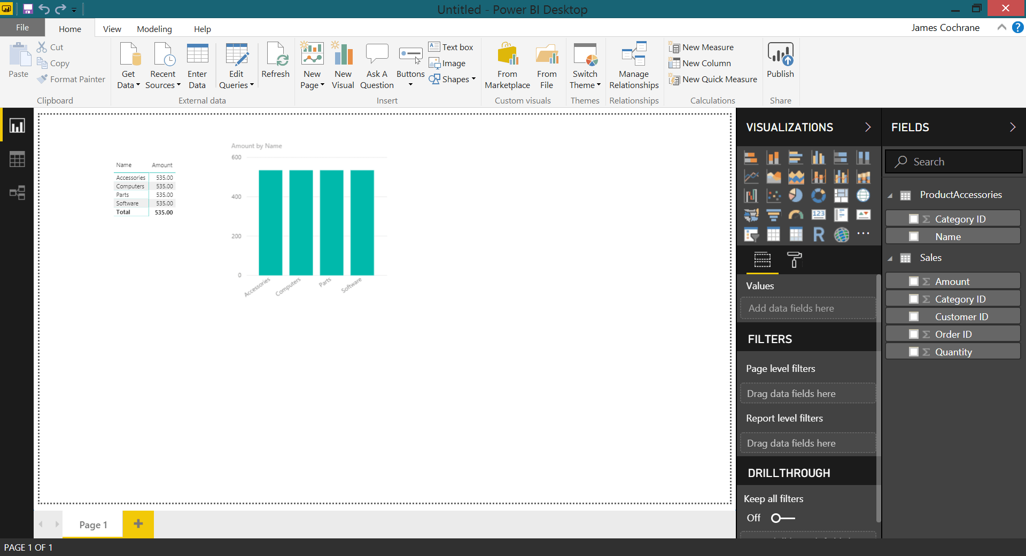Check the Amount field checkbox
The height and width of the screenshot is (556, 1026).
(x=914, y=281)
